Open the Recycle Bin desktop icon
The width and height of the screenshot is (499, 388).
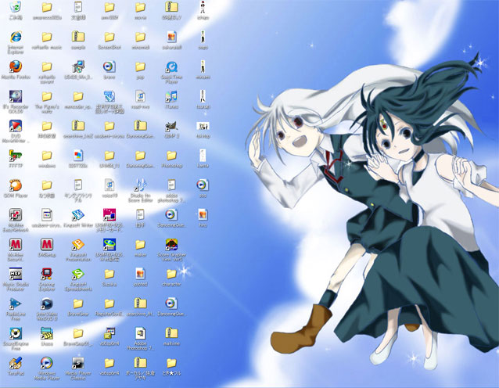16,7
